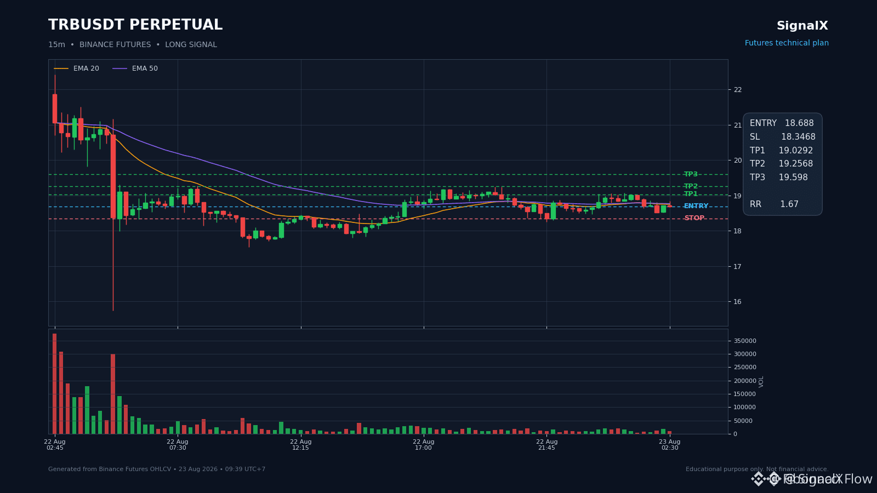This screenshot has height=493, width=877.
Task: Click the Educational purpose only disclaimer text
Action: click(x=757, y=469)
